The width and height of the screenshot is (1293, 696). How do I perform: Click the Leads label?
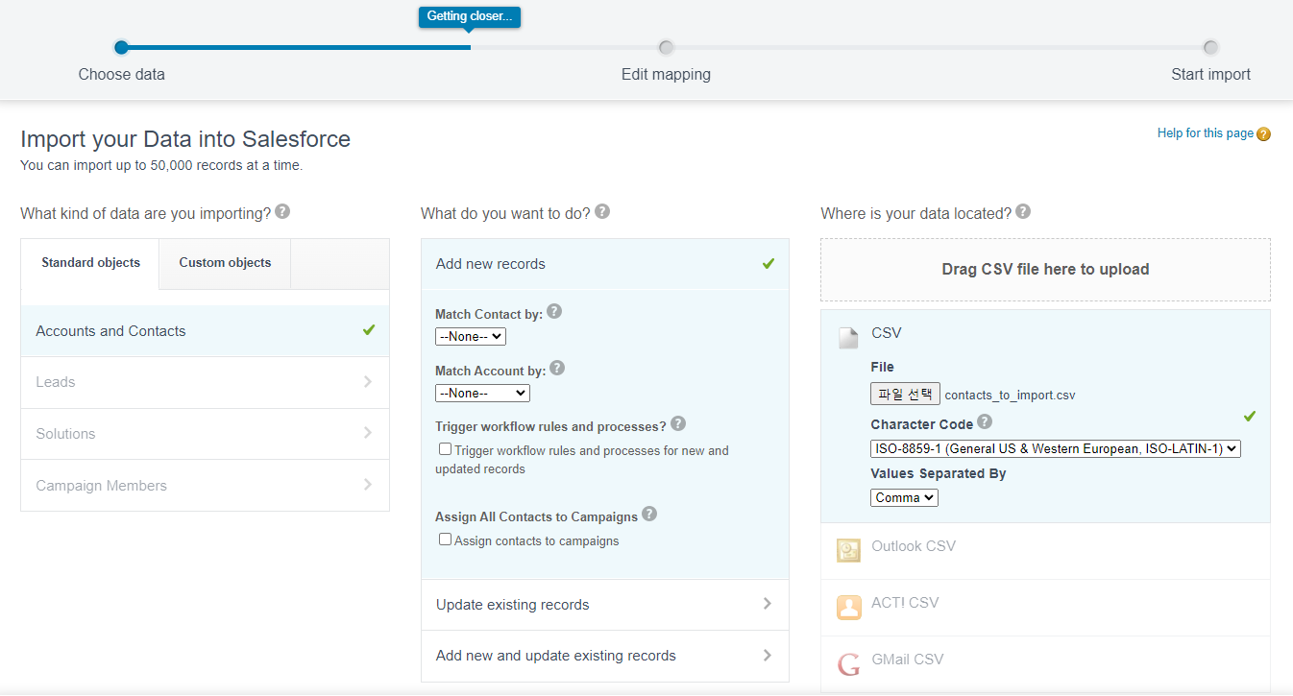(56, 382)
